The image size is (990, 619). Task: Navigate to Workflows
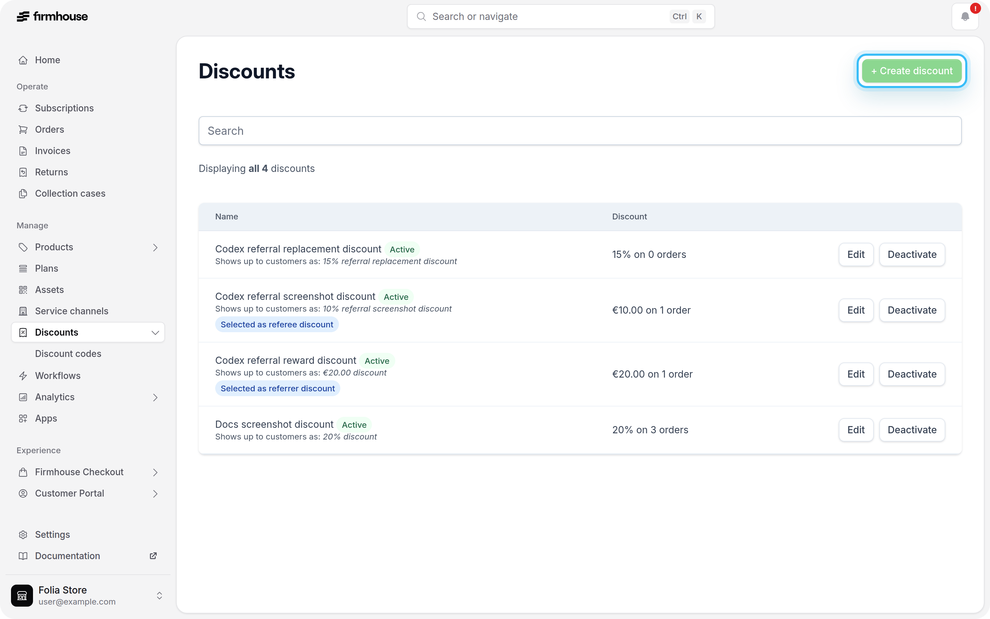pos(88,376)
